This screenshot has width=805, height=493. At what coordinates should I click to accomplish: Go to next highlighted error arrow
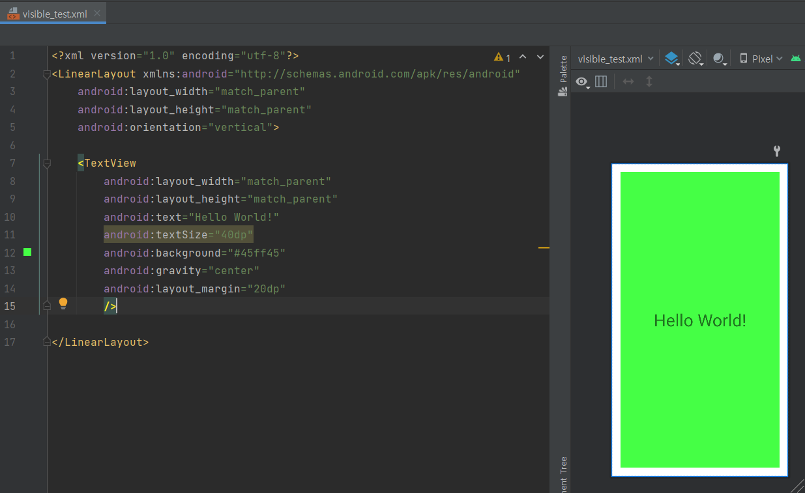click(540, 57)
